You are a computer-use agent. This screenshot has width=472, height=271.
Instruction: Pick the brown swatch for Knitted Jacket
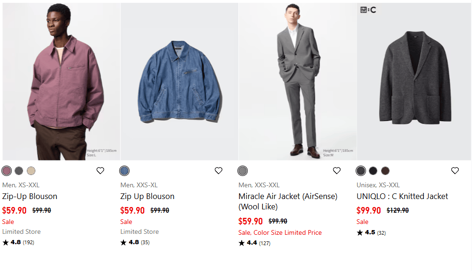tap(385, 171)
